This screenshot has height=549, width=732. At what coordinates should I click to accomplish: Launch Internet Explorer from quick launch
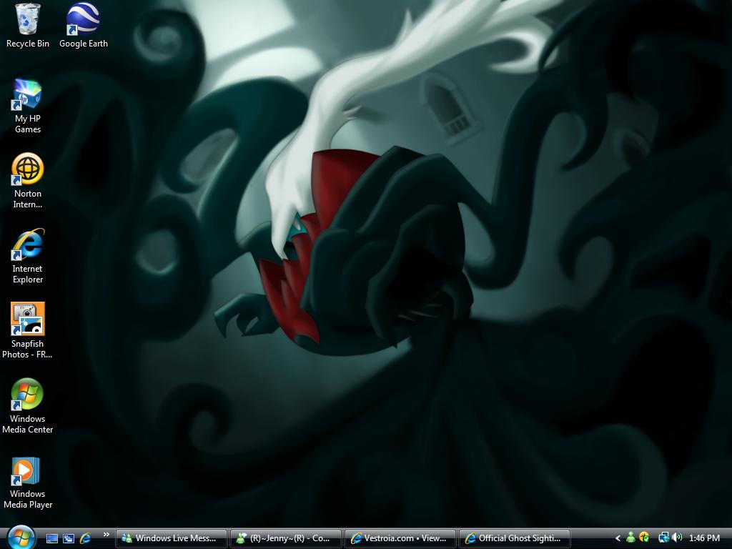(86, 538)
